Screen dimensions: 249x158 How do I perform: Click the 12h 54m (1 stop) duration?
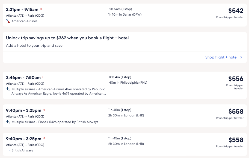[120, 9]
